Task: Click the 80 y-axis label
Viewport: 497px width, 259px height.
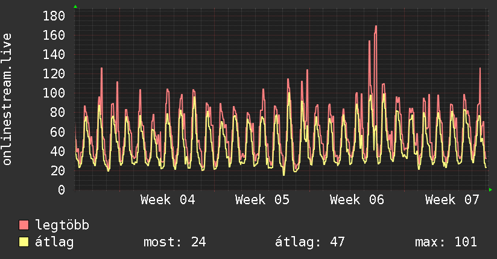Action: [58, 113]
